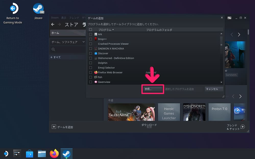Open the 表示 menu
255x159 pixels.
point(64,18)
